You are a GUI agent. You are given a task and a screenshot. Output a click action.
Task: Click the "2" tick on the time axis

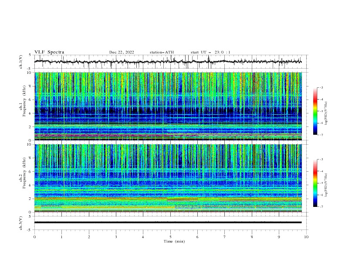(x=89, y=237)
